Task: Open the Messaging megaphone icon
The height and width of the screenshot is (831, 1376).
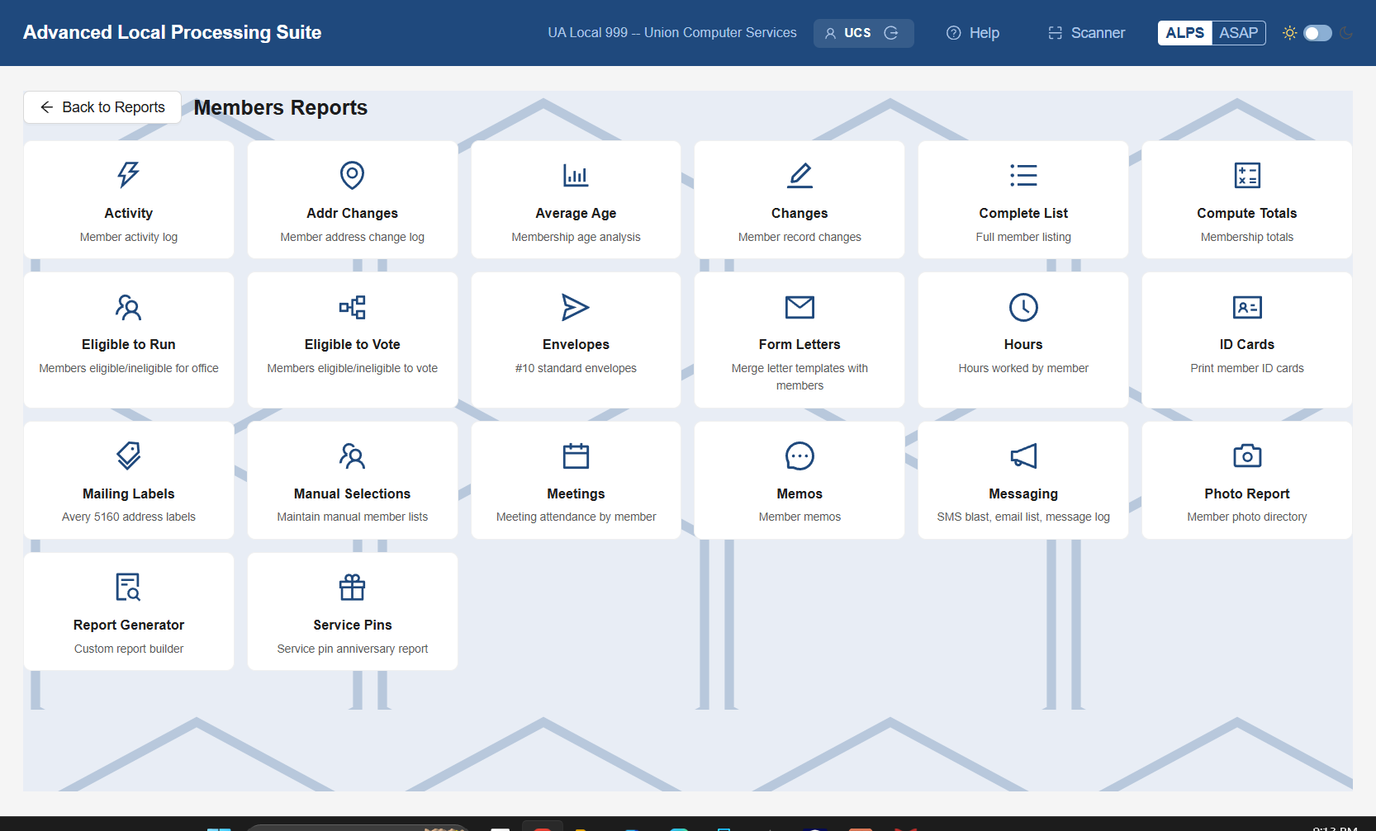Action: (1023, 456)
